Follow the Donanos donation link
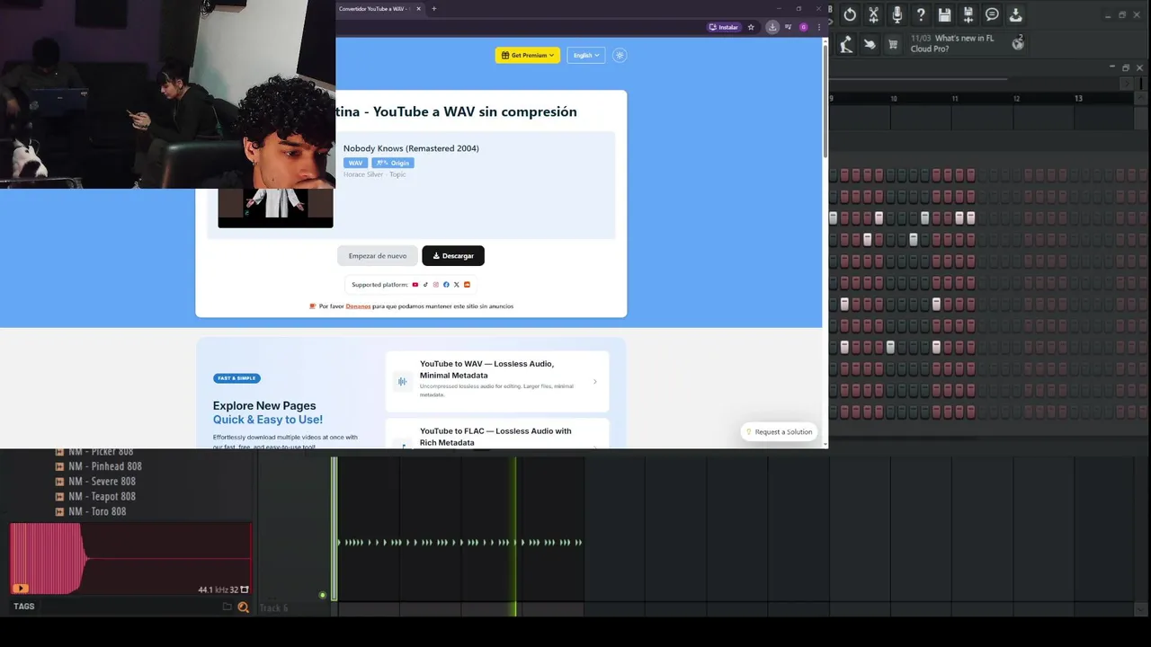Viewport: 1151px width, 647px height. 358,306
